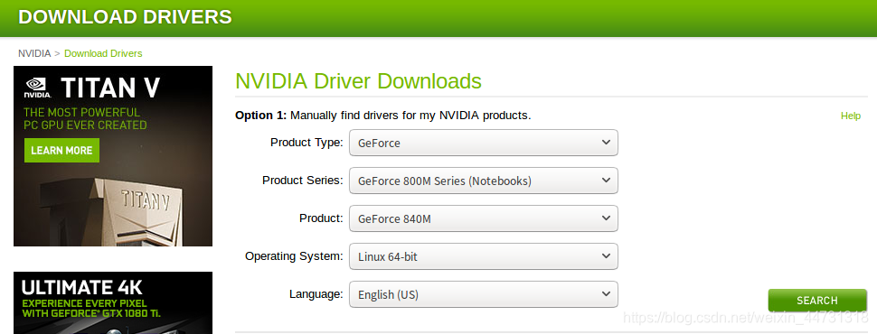Click the NVIDIA Driver Downloads heading
The image size is (877, 334).
(358, 81)
